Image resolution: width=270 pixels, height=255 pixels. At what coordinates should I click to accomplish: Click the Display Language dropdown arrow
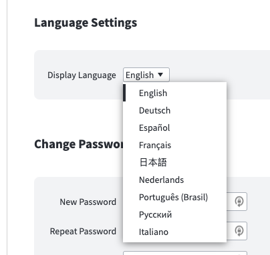point(160,75)
